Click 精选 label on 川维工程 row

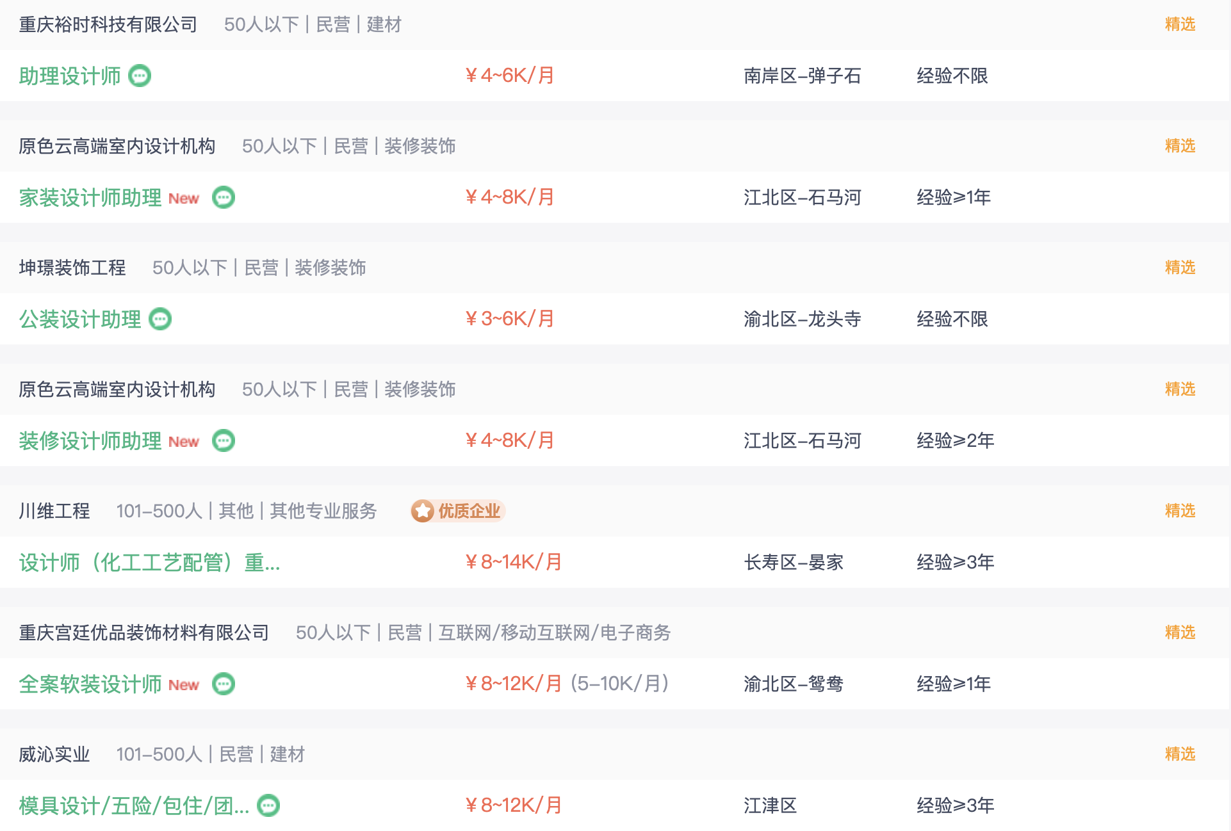pyautogui.click(x=1180, y=511)
